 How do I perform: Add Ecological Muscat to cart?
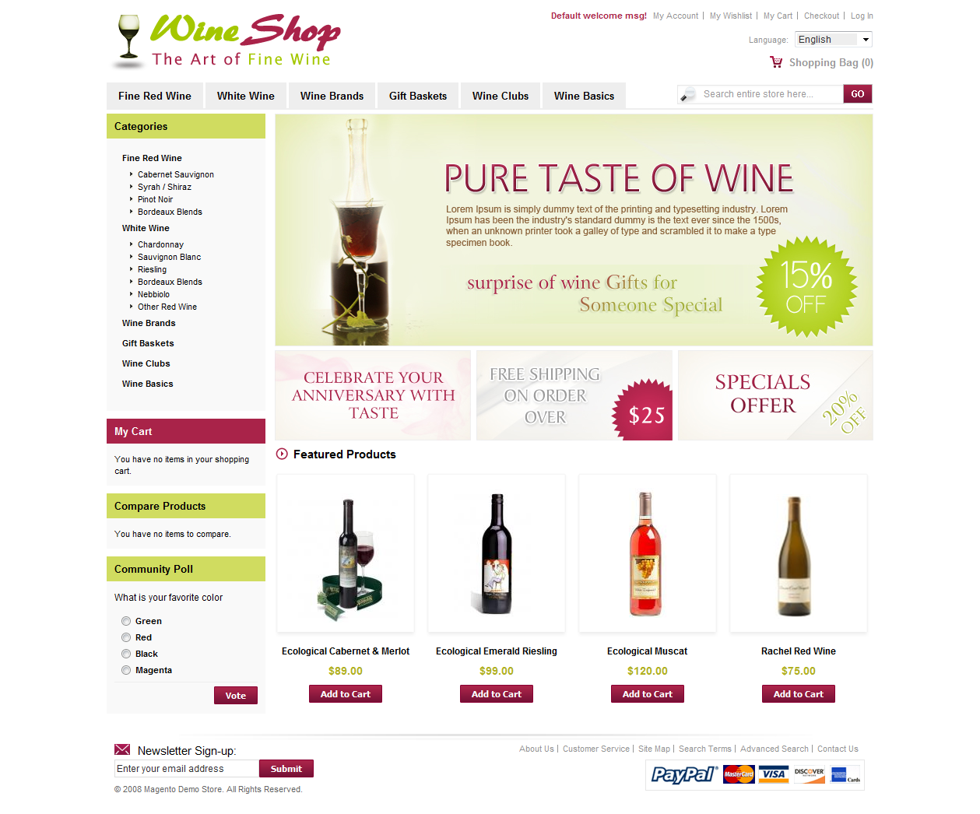pyautogui.click(x=648, y=694)
